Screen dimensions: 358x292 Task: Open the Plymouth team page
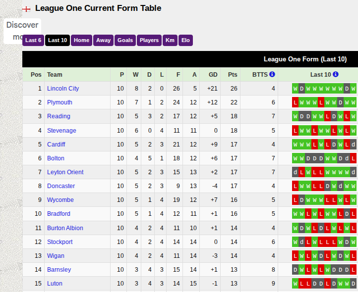pos(60,102)
